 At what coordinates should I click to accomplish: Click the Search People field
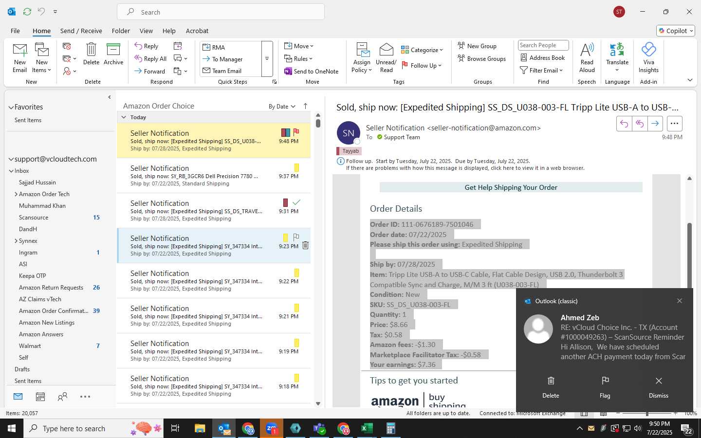click(543, 45)
